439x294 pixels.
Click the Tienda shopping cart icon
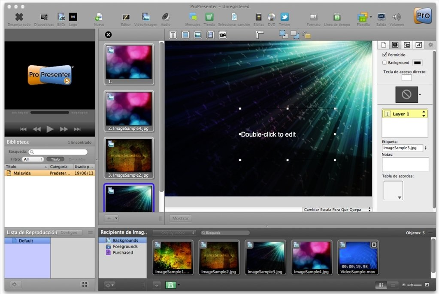point(209,17)
